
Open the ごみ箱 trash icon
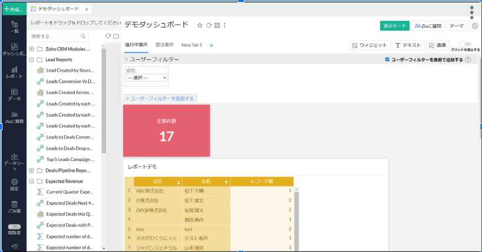(14, 206)
